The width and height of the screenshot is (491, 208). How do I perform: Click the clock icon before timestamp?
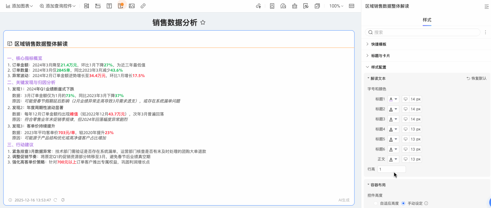click(x=10, y=200)
